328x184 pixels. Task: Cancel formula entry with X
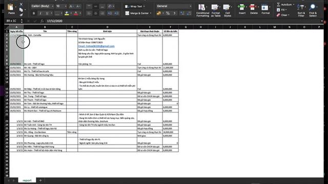click(29, 21)
